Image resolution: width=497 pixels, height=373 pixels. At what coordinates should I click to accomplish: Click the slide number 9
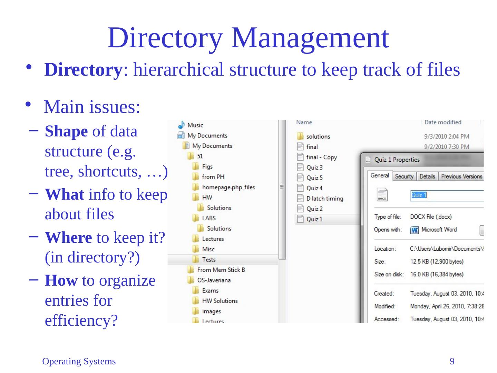coord(452,362)
